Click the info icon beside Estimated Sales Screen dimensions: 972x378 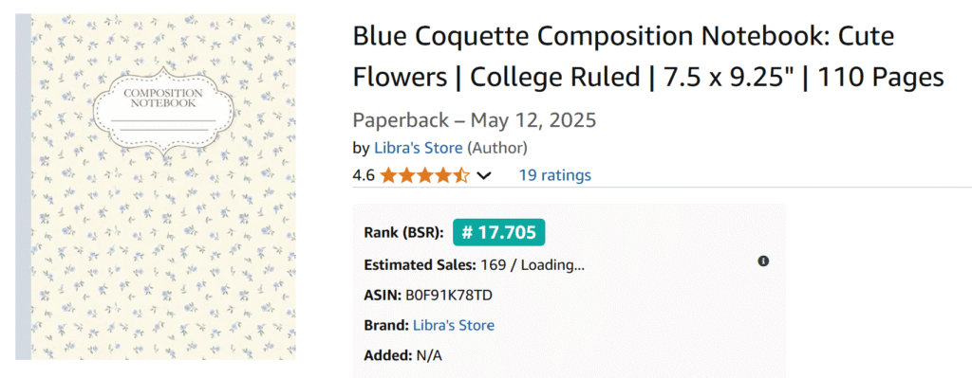pos(764,261)
